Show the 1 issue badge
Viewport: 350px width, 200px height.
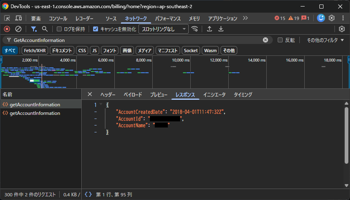point(305,18)
